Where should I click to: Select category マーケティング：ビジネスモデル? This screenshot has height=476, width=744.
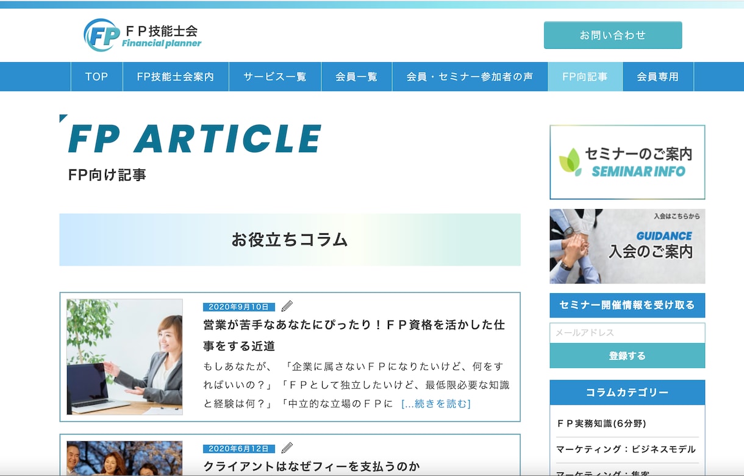[626, 449]
